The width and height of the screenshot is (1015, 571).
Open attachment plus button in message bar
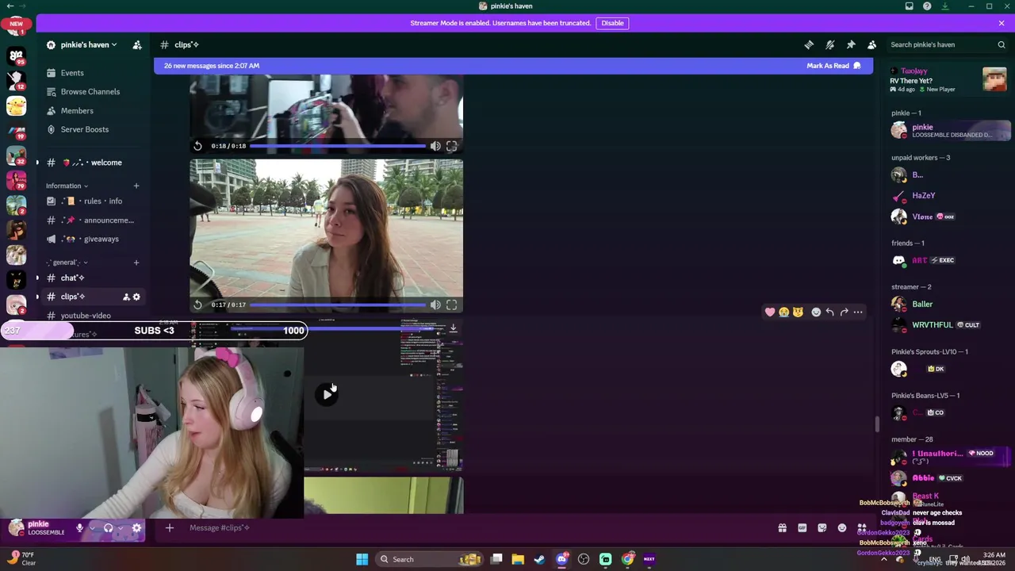169,528
